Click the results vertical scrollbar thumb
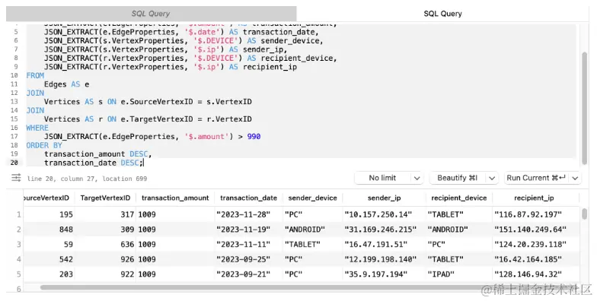This screenshot has height=301, width=597. point(585,214)
